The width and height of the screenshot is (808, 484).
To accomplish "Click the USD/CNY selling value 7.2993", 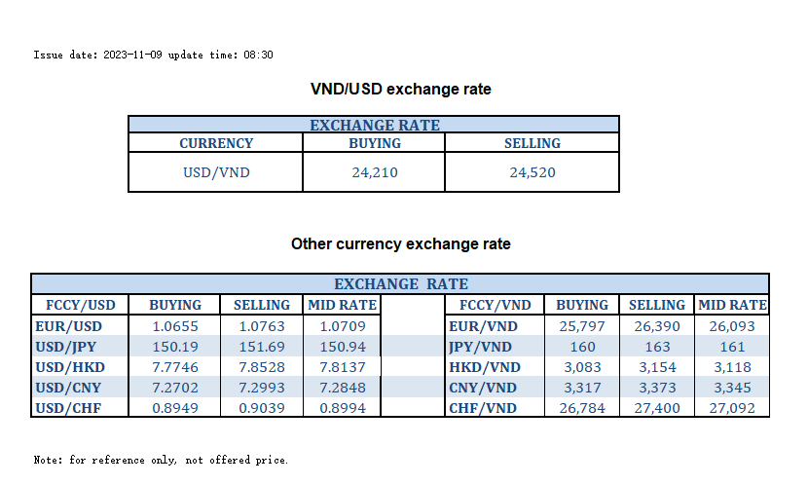I will click(x=262, y=388).
